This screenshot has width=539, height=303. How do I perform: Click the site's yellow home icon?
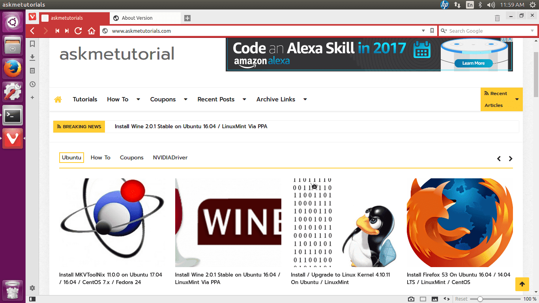58,99
